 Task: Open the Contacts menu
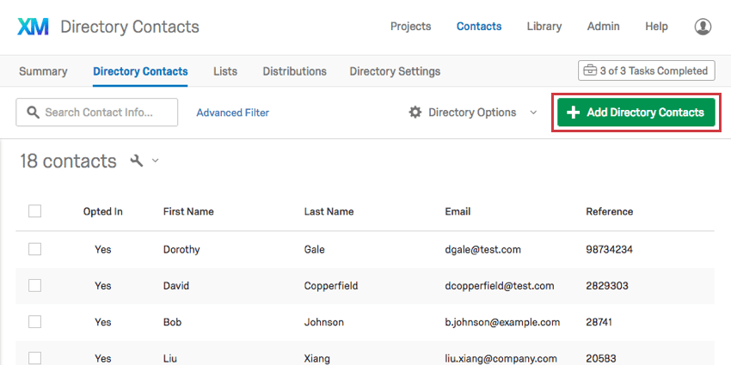coord(479,27)
